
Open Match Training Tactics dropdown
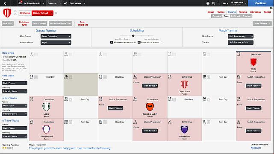(241, 42)
